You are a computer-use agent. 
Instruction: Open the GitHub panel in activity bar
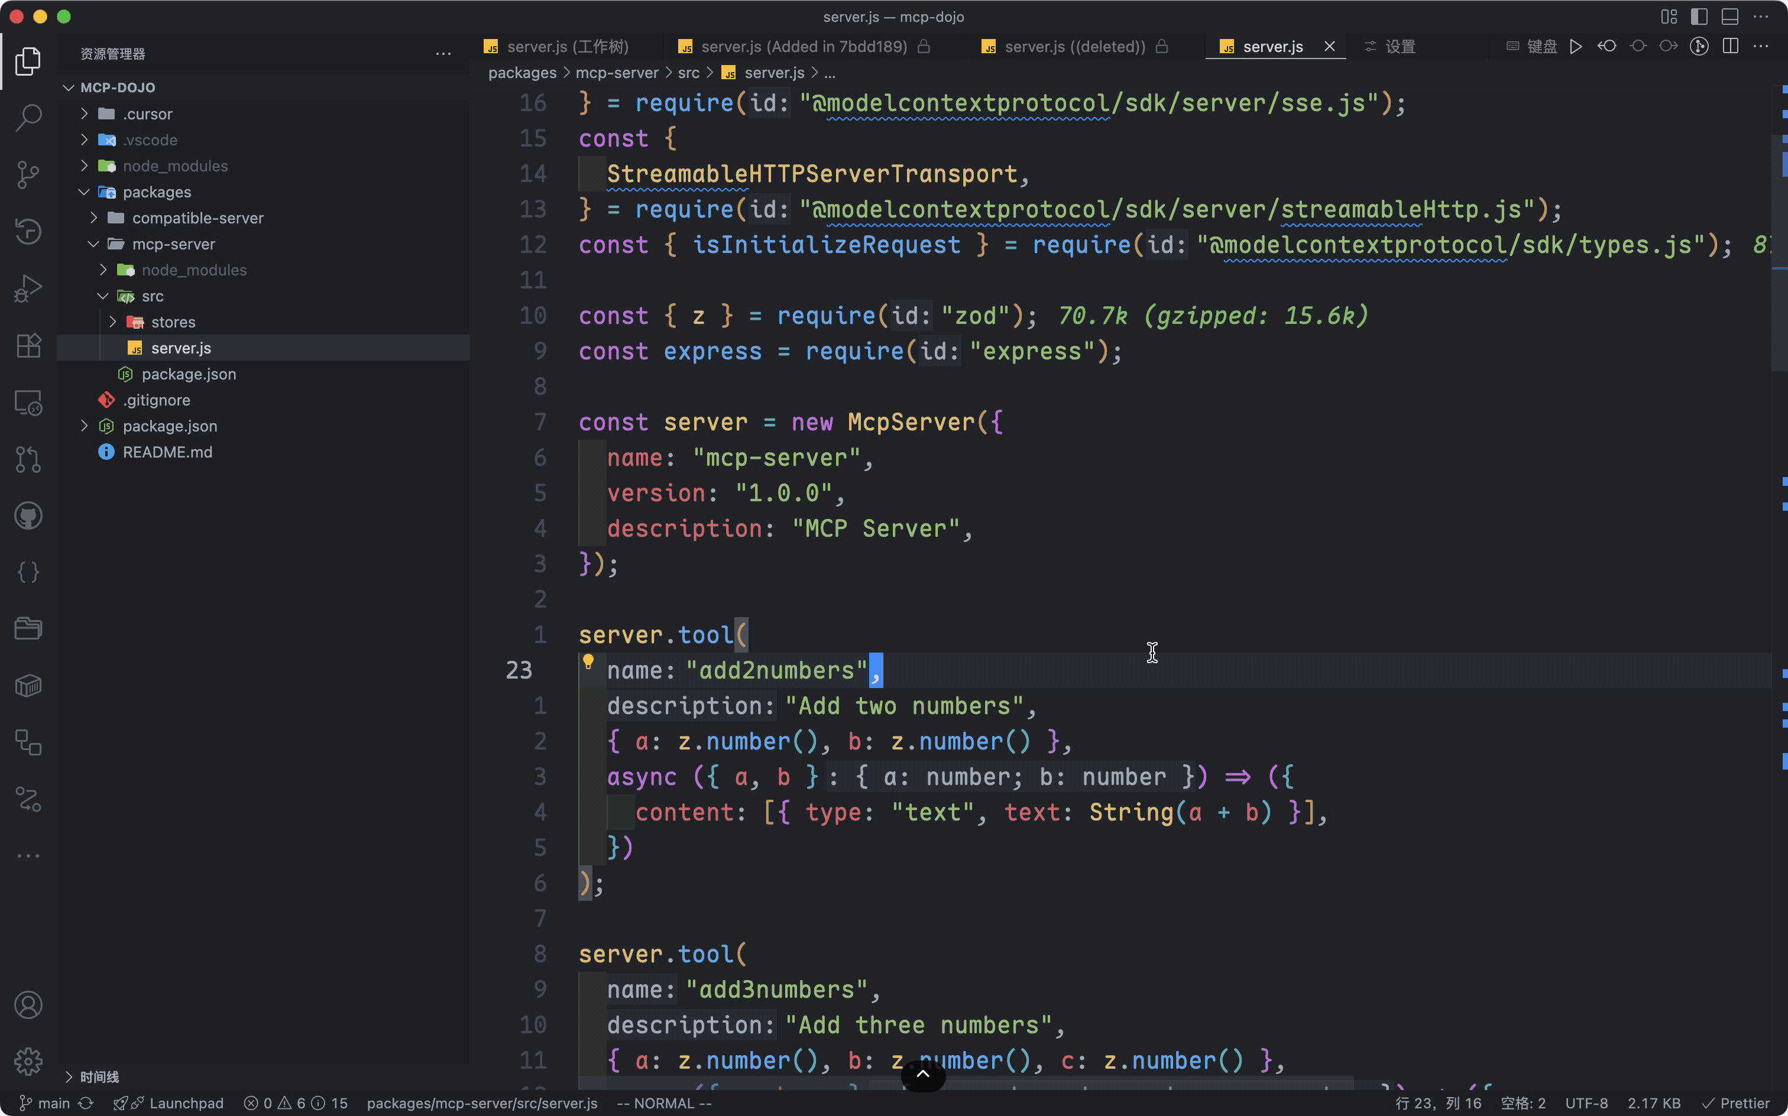pos(28,516)
